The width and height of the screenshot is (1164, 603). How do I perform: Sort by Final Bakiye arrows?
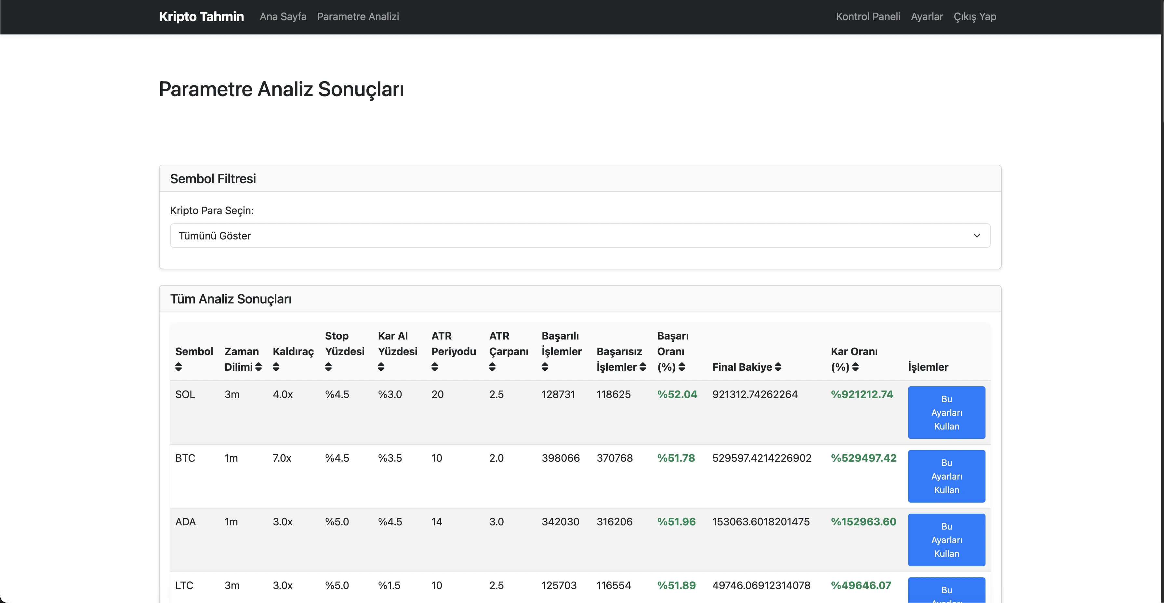(778, 367)
